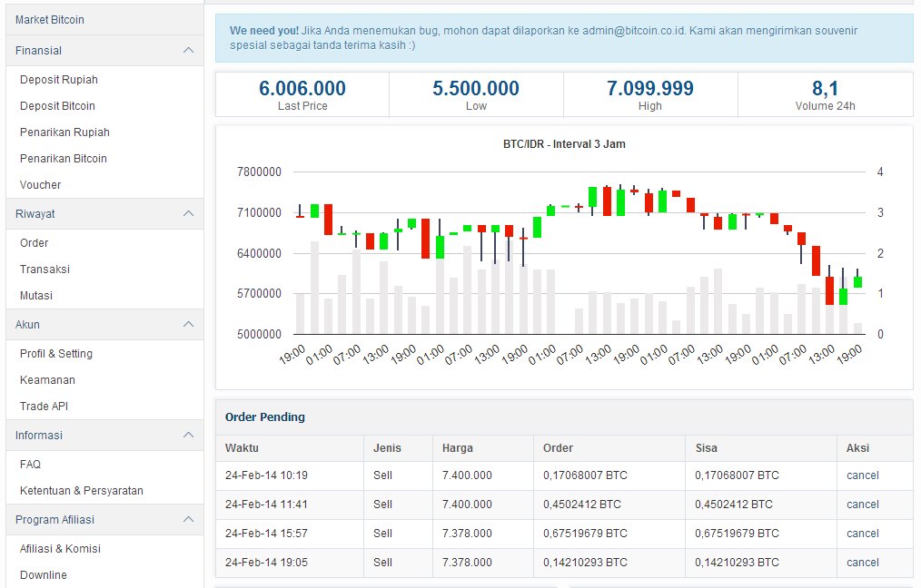Cancel the 0,67519679 BTC sell order
The width and height of the screenshot is (921, 588).
point(862,534)
